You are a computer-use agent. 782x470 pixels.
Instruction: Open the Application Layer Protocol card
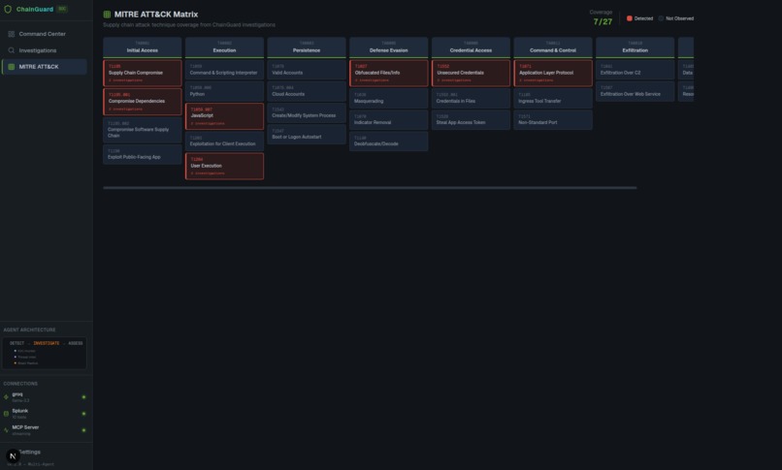(553, 74)
